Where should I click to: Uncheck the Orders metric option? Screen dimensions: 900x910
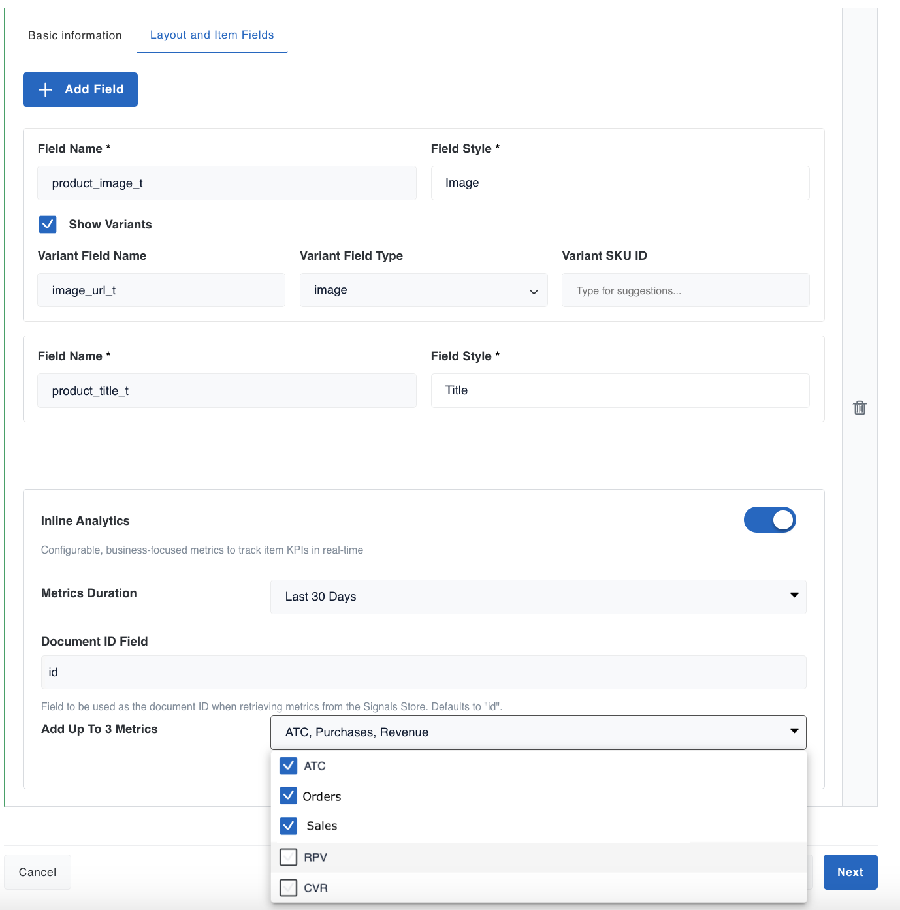pos(288,795)
